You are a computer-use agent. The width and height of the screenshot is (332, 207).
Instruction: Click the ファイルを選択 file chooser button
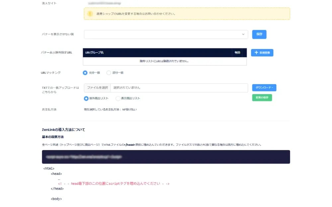point(97,88)
